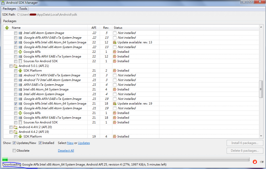Check Android 4.4W.2 (API 20) group checkbox
Screen dimensions: 266x169
click(11, 127)
